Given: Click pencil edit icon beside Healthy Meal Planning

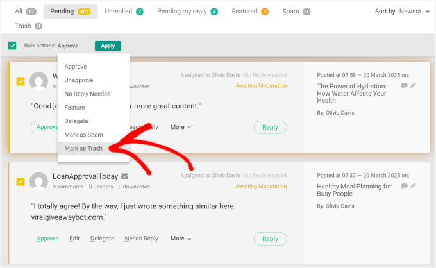Looking at the screenshot, I should click(414, 186).
